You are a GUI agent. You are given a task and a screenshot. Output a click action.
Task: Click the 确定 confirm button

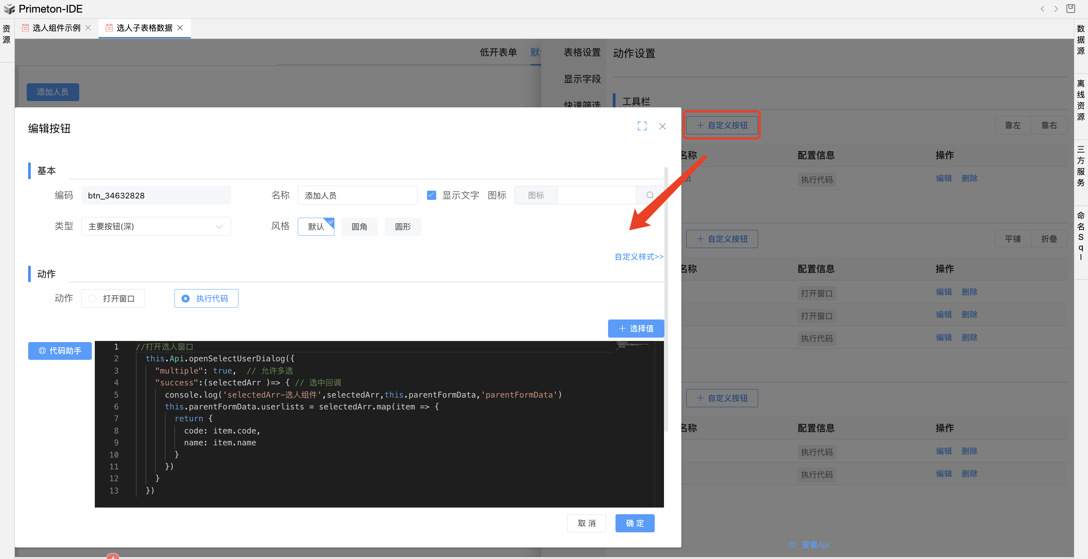point(634,523)
